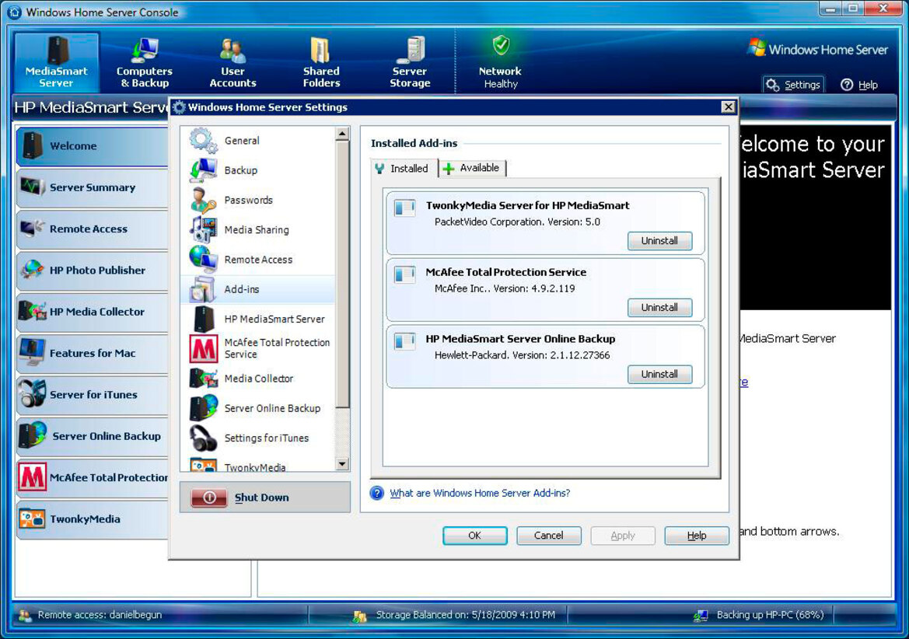Open Help in console header
909x639 pixels.
859,85
